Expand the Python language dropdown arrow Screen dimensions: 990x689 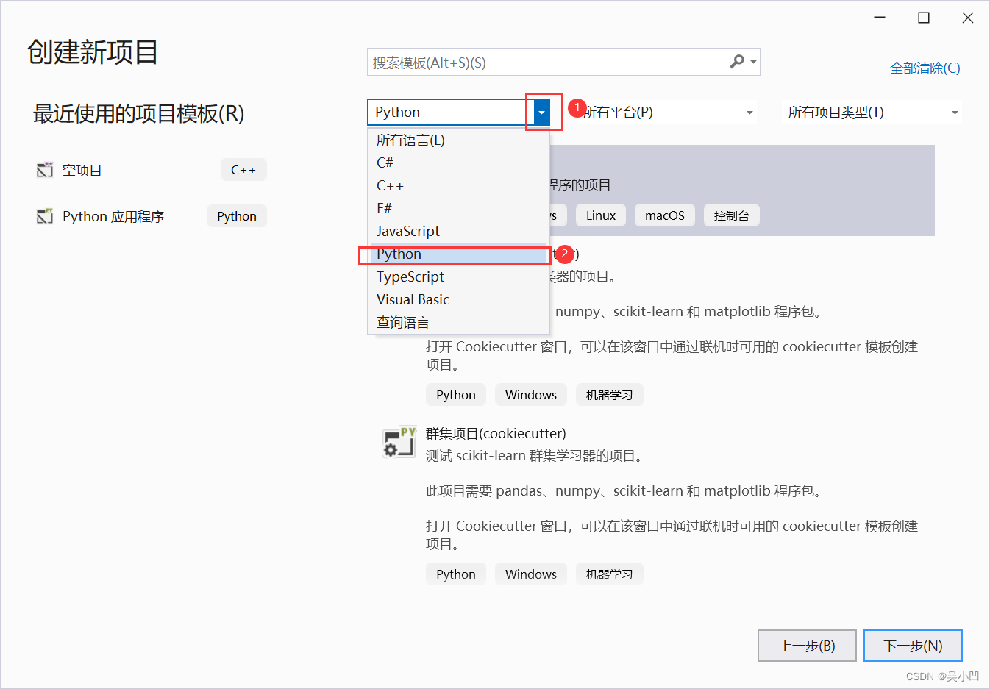click(x=541, y=113)
